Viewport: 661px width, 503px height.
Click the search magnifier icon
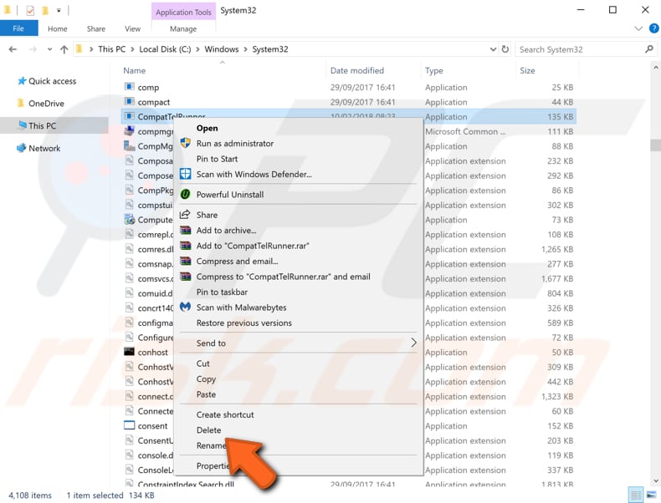pos(649,49)
